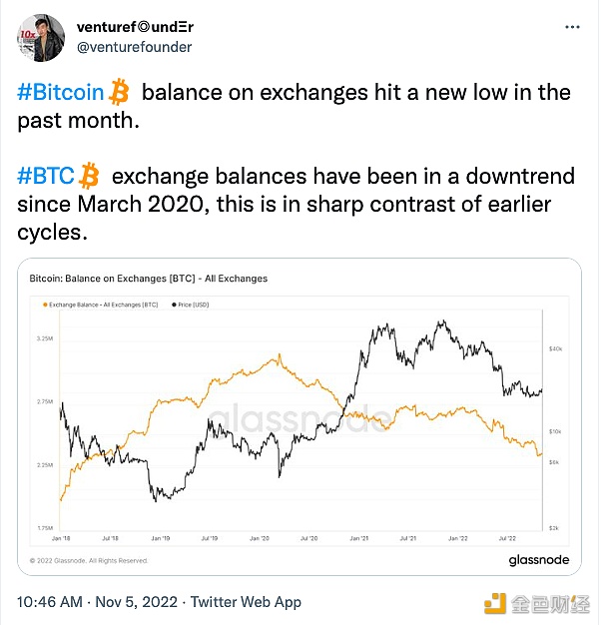Click the orange Bitcoin icon after #BTC
This screenshot has height=625, width=601.
(90, 177)
